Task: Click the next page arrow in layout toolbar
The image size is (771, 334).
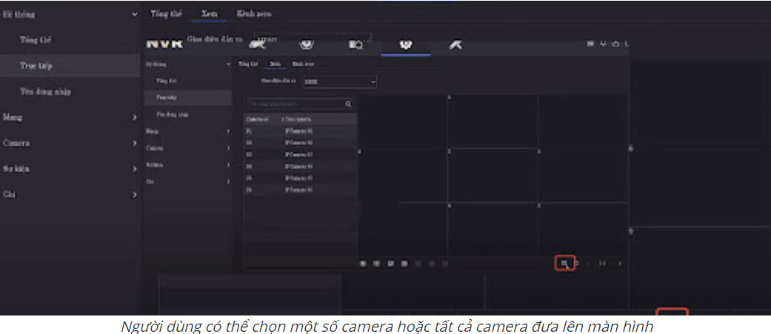Action: [619, 263]
